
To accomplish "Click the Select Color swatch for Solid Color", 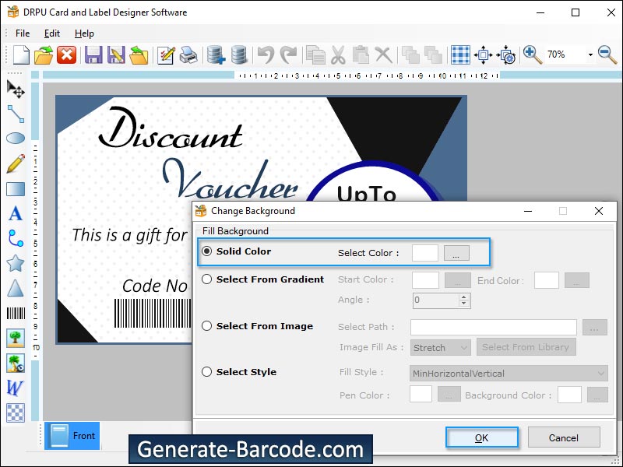I will [424, 251].
